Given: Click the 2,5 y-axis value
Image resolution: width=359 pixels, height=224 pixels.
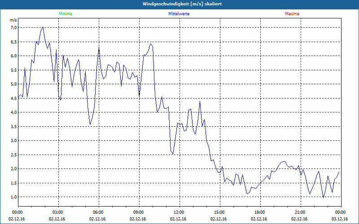Looking at the screenshot, I should (x=14, y=155).
